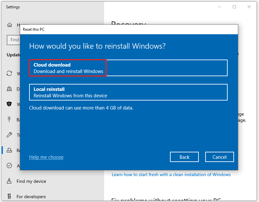Open For developers settings page
This screenshot has height=202, width=259.
[31, 197]
